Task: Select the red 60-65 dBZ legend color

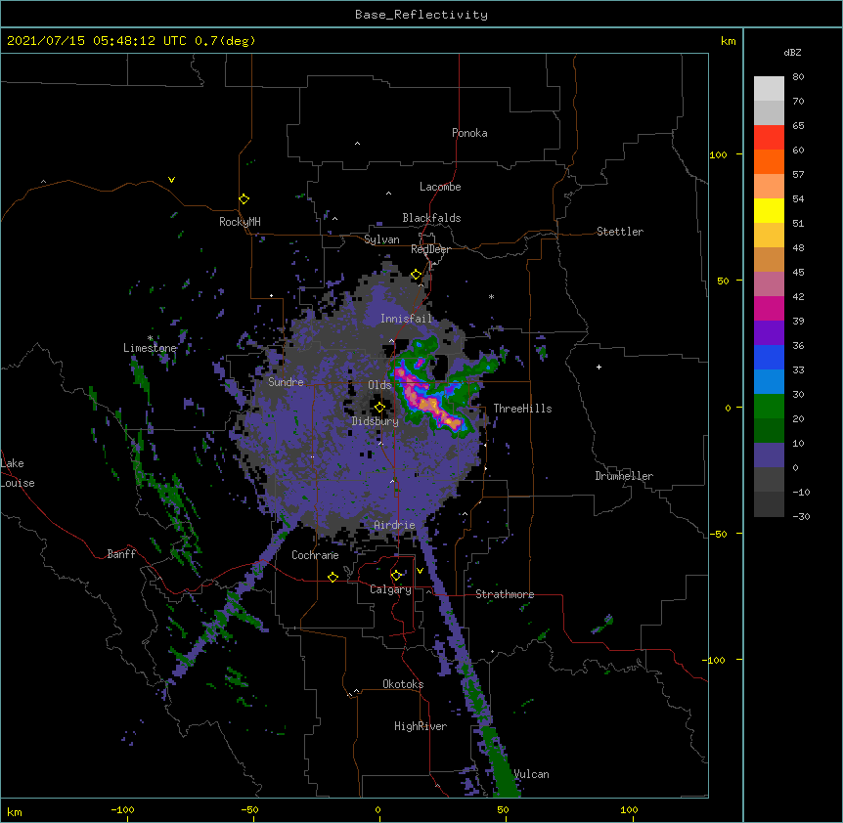Action: pyautogui.click(x=769, y=138)
